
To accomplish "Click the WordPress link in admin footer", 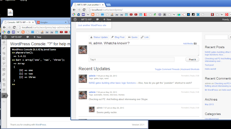I will [41, 125].
